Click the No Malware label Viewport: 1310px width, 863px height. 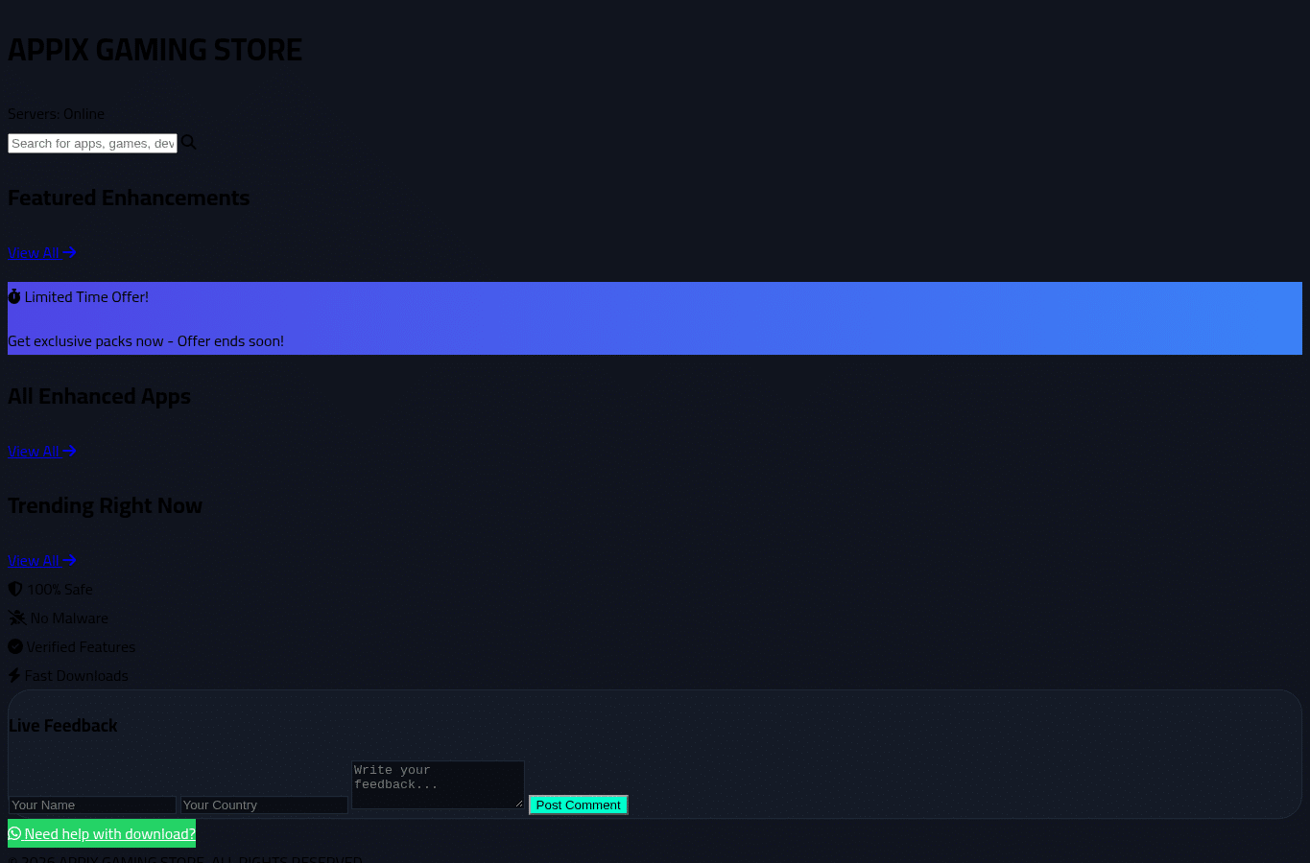pyautogui.click(x=69, y=618)
